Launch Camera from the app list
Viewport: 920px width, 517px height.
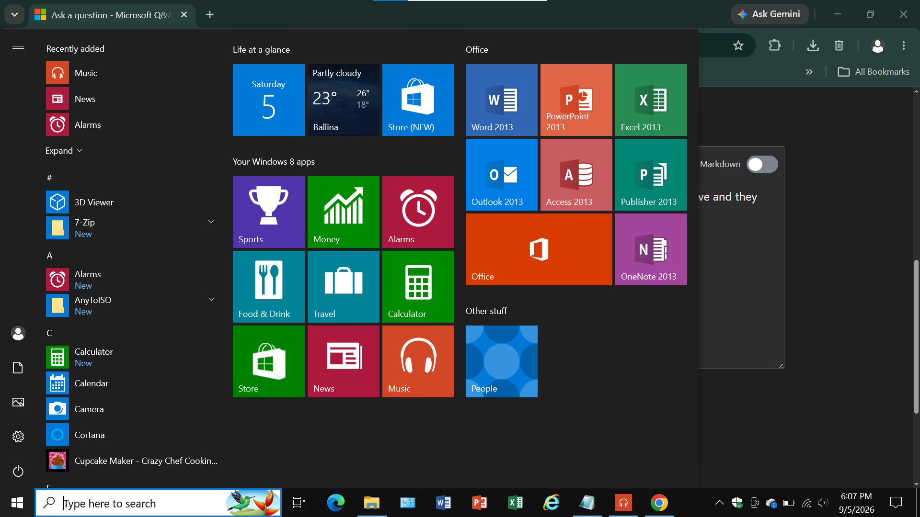click(x=132, y=409)
